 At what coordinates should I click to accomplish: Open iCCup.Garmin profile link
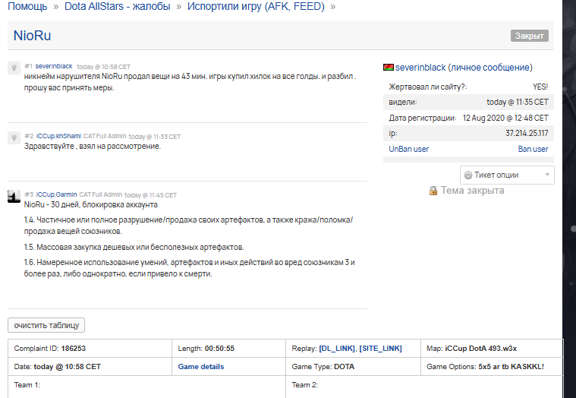point(57,194)
